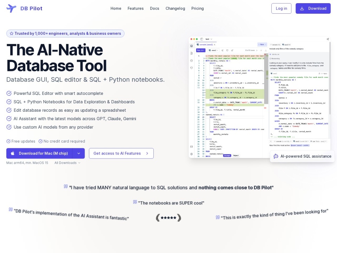View the Changelog nav item
The width and height of the screenshot is (337, 253).
(x=175, y=8)
